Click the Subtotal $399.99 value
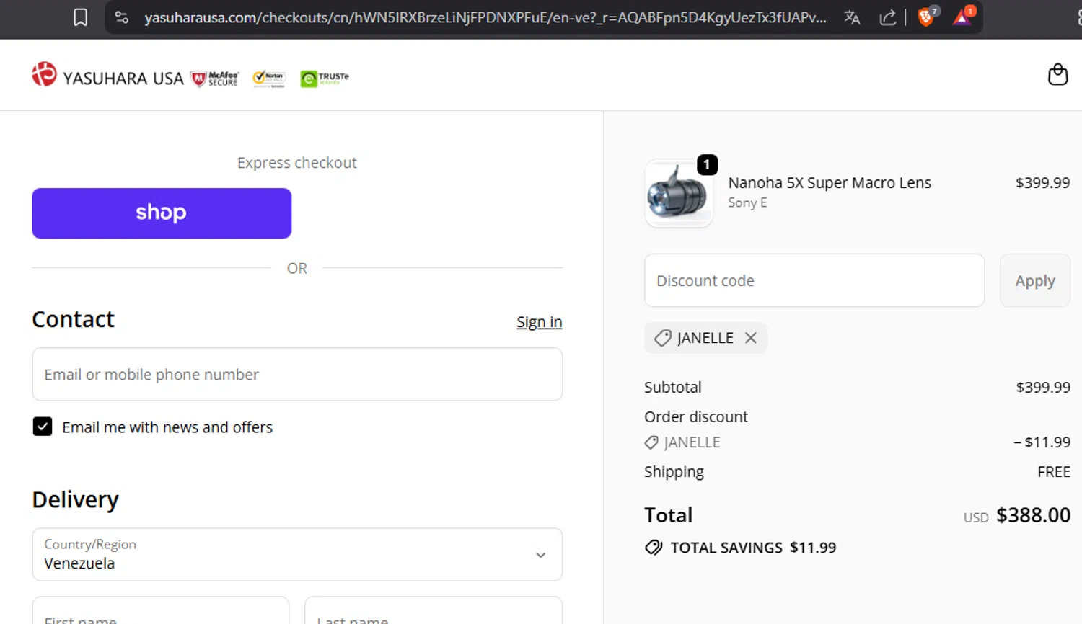The height and width of the screenshot is (624, 1082). coord(1043,388)
